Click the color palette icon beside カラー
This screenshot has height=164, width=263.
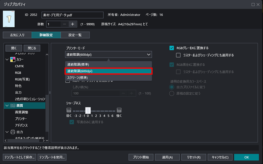pos(13,59)
